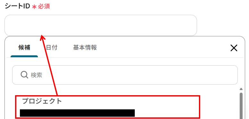Screen dimensions: 249x119
Task: Click the 検索 placeholder text
Action: pyautogui.click(x=36, y=75)
